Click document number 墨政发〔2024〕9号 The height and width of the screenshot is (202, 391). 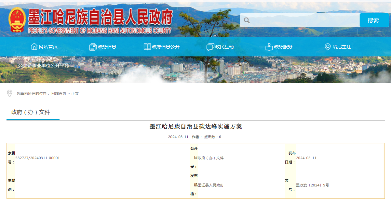click(x=312, y=185)
